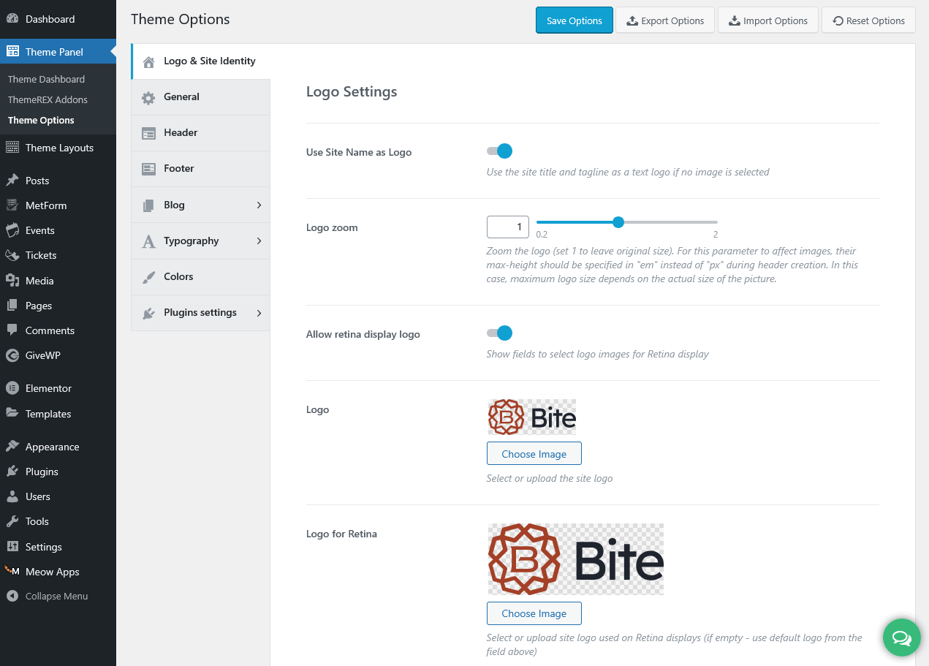Click the Events icon in sidebar
Screen dimensions: 929x666
coord(12,230)
